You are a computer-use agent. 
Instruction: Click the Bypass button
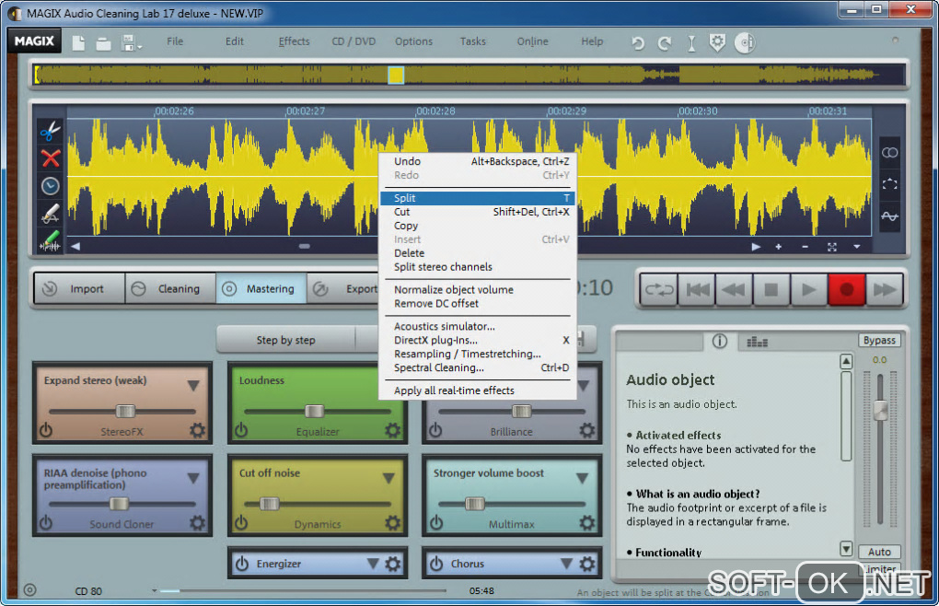coord(879,340)
